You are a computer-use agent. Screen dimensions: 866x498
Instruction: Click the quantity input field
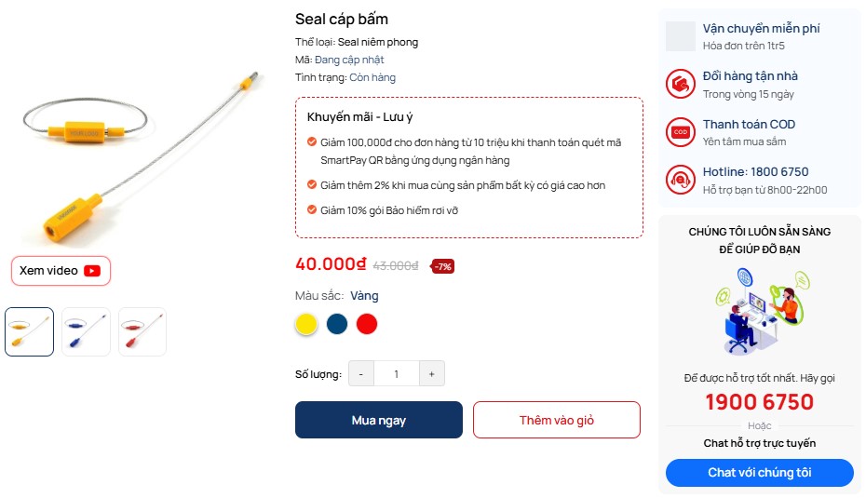point(397,374)
